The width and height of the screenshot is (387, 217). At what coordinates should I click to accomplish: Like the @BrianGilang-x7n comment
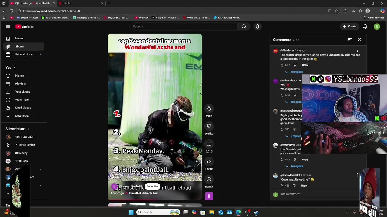(x=282, y=95)
